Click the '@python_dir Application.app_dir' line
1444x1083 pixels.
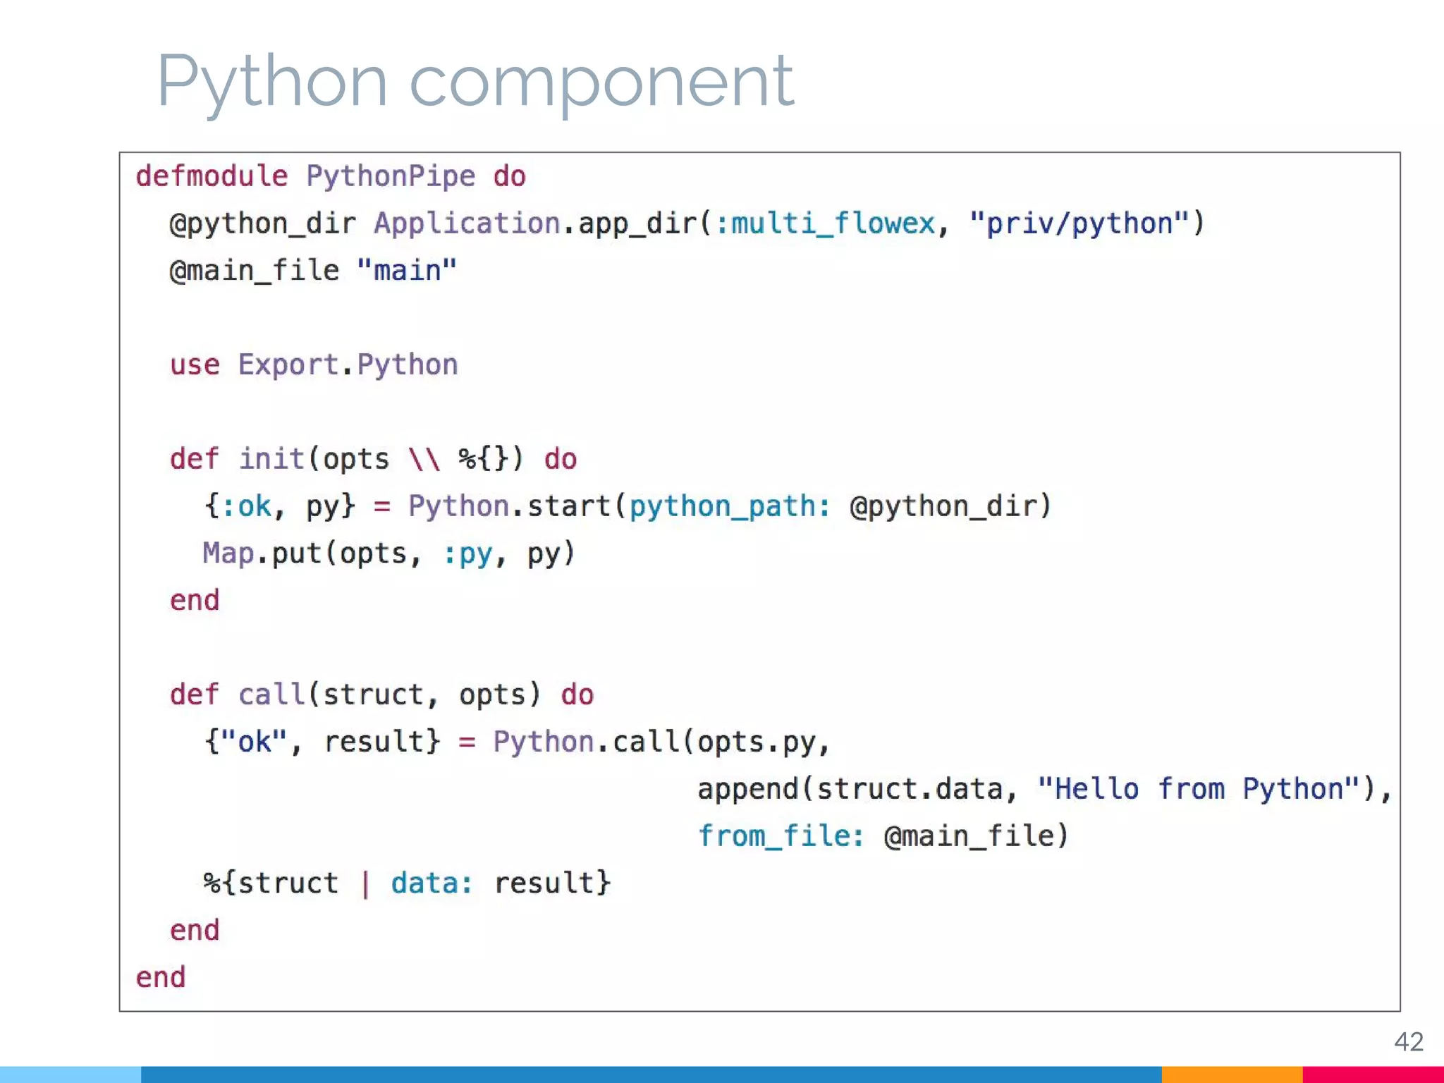tap(687, 224)
